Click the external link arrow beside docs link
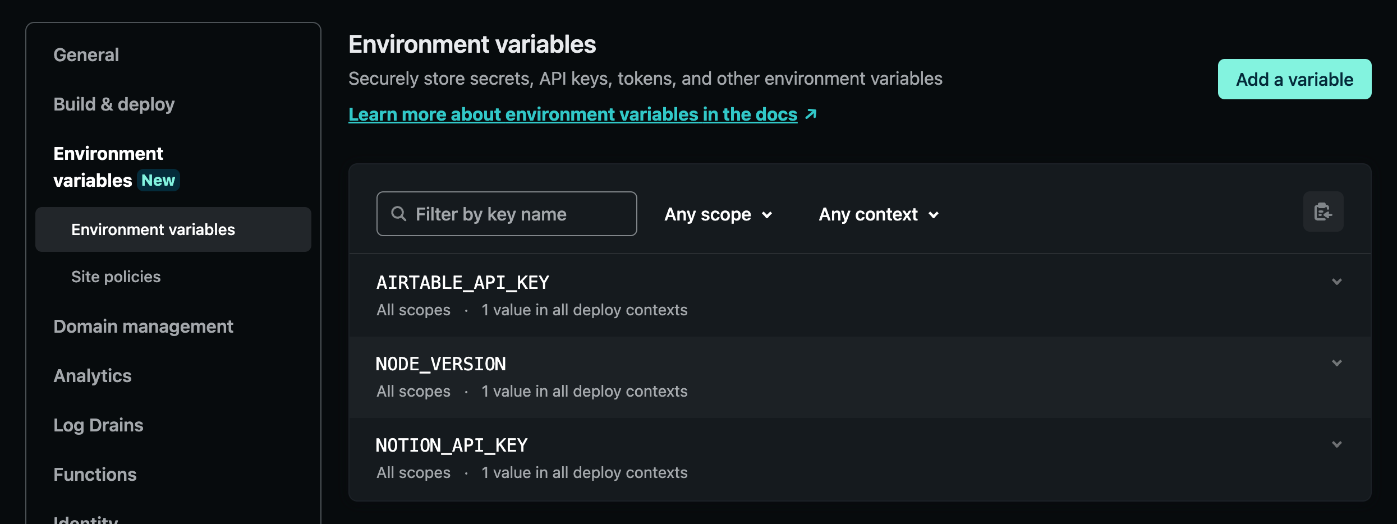Screen dimensions: 1397x524 811,114
